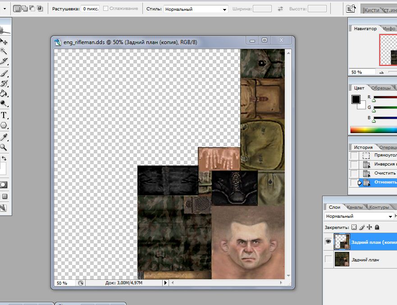Click the Задний план (копия) layer thumbnail
This screenshot has height=305, width=397.
(x=342, y=242)
